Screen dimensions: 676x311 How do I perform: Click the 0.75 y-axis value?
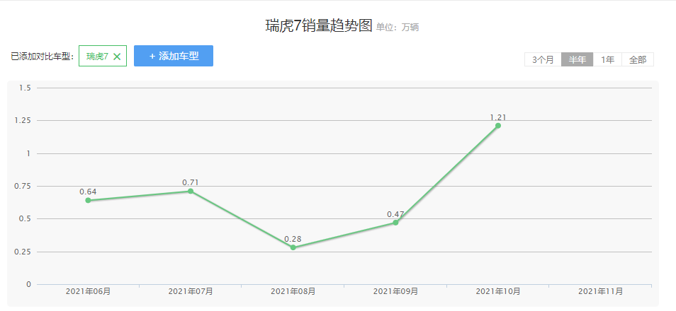click(x=23, y=186)
